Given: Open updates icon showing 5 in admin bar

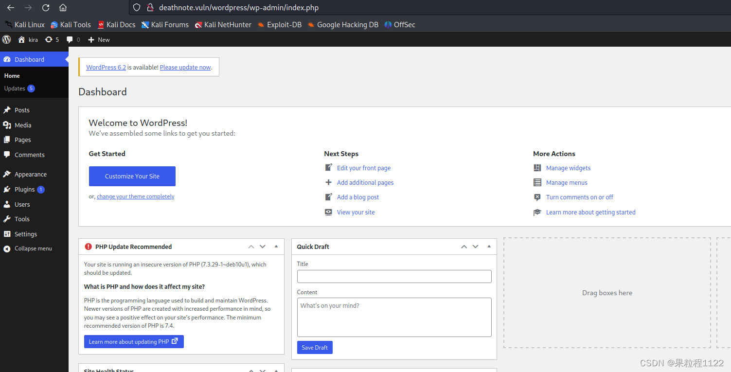Looking at the screenshot, I should point(49,39).
